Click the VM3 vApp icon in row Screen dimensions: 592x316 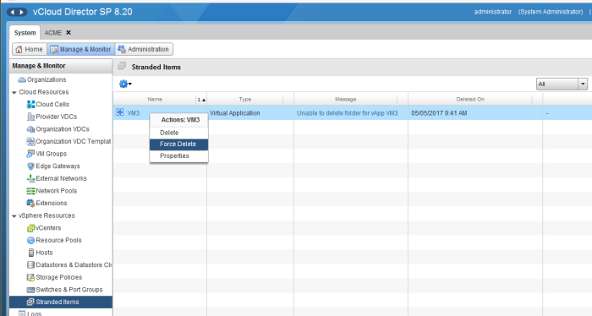120,112
